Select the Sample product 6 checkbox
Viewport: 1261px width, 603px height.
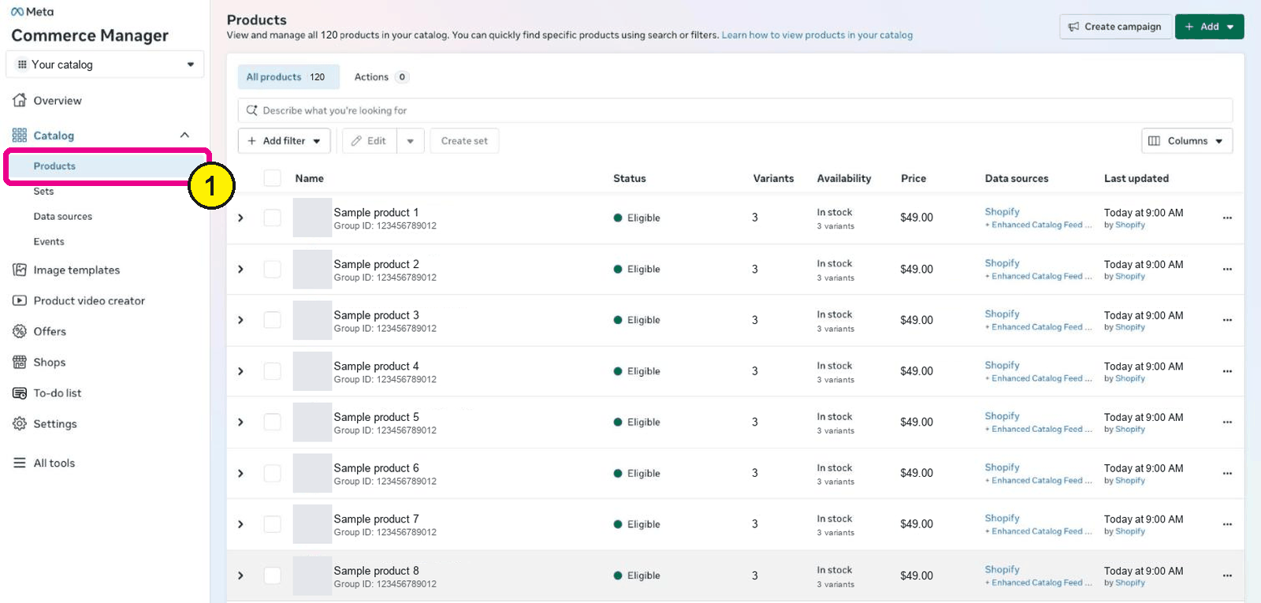click(x=272, y=473)
